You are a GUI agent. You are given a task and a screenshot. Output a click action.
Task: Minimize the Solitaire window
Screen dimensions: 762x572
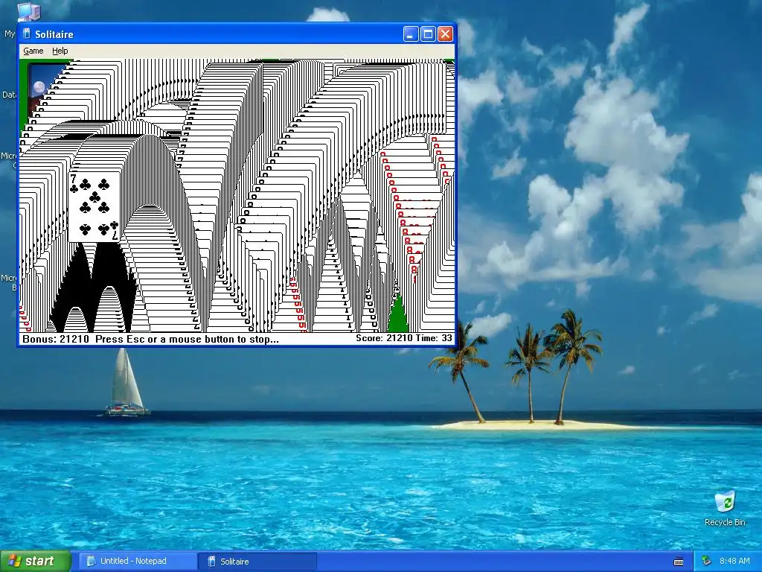(411, 34)
